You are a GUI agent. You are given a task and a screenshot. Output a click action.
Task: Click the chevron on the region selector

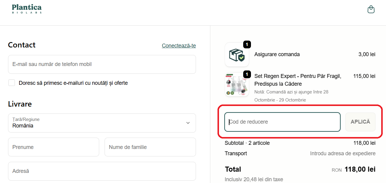(x=188, y=123)
